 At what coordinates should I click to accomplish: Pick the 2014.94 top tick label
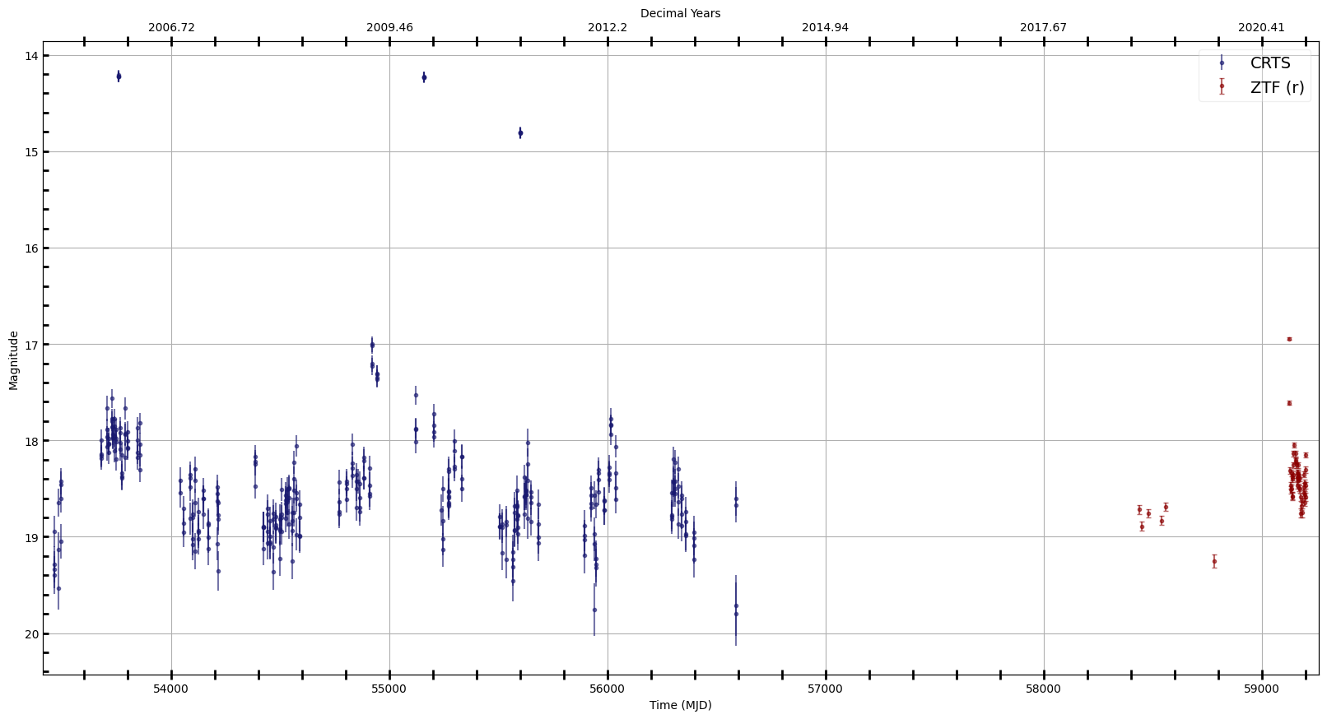click(825, 27)
